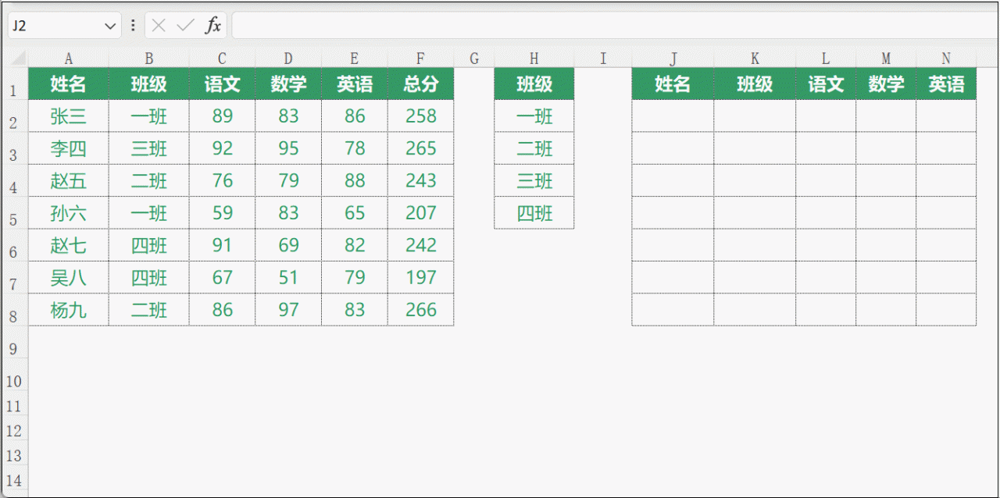Select total score cell 207
The height and width of the screenshot is (498, 1000).
420,213
